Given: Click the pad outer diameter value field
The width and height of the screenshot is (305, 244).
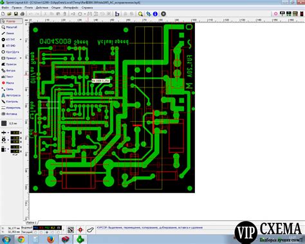Looking at the screenshot, I should 15,138.
